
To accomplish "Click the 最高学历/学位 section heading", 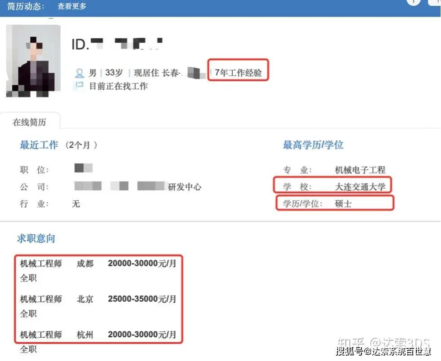I will point(313,145).
